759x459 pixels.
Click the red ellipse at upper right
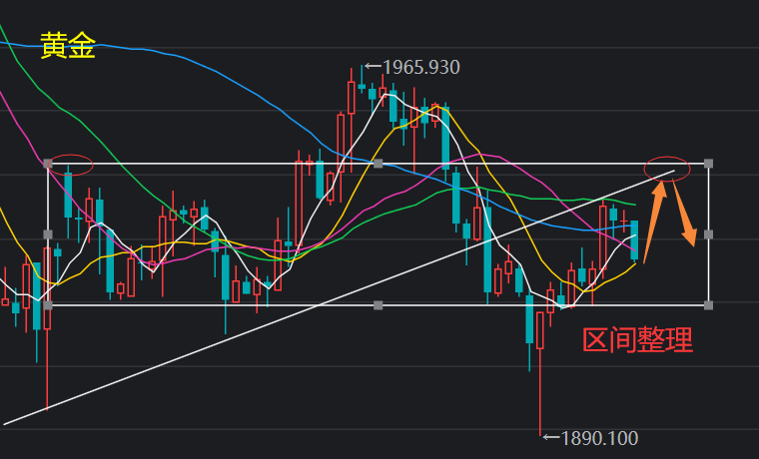667,168
